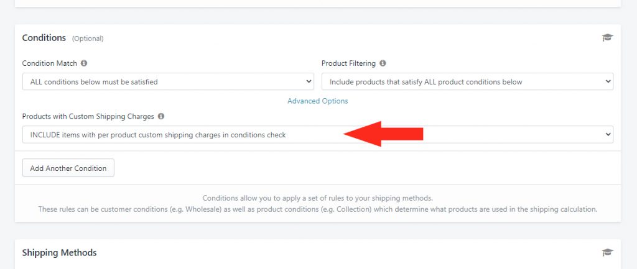Image resolution: width=637 pixels, height=269 pixels.
Task: Show info tooltip beside Condition Match
Action: (84, 63)
